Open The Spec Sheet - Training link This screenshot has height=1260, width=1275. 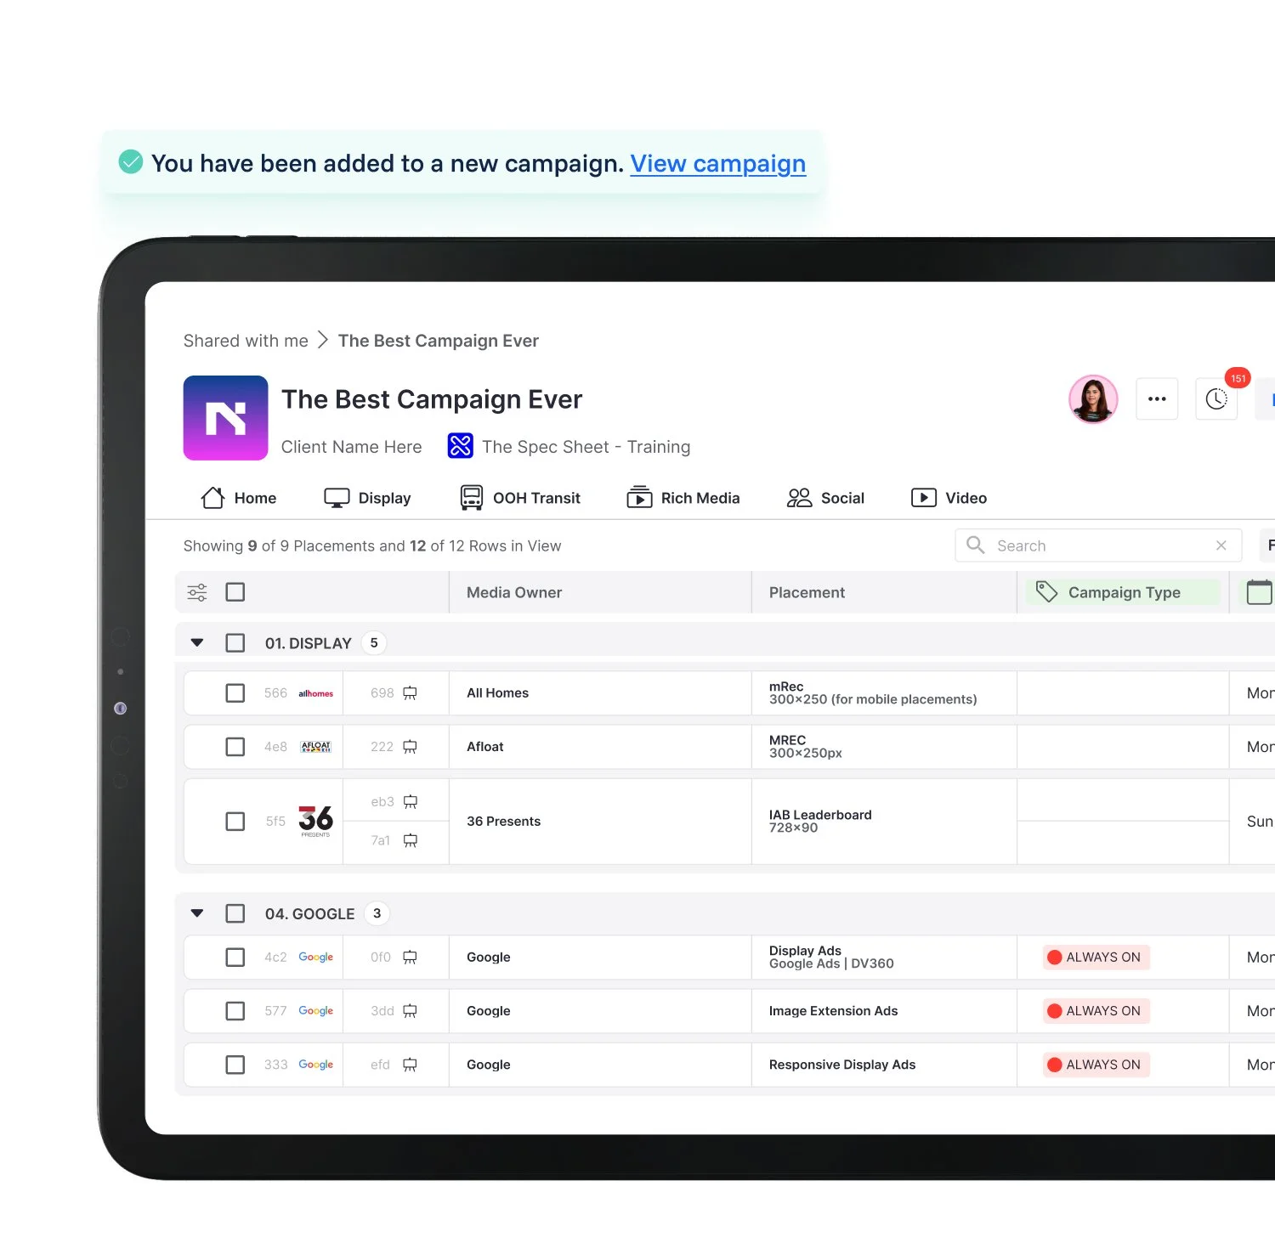[586, 447]
